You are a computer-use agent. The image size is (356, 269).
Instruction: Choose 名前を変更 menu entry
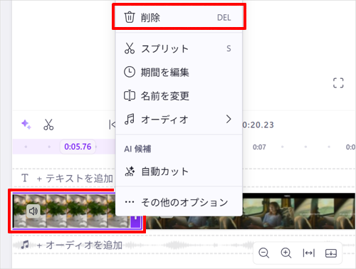point(179,96)
